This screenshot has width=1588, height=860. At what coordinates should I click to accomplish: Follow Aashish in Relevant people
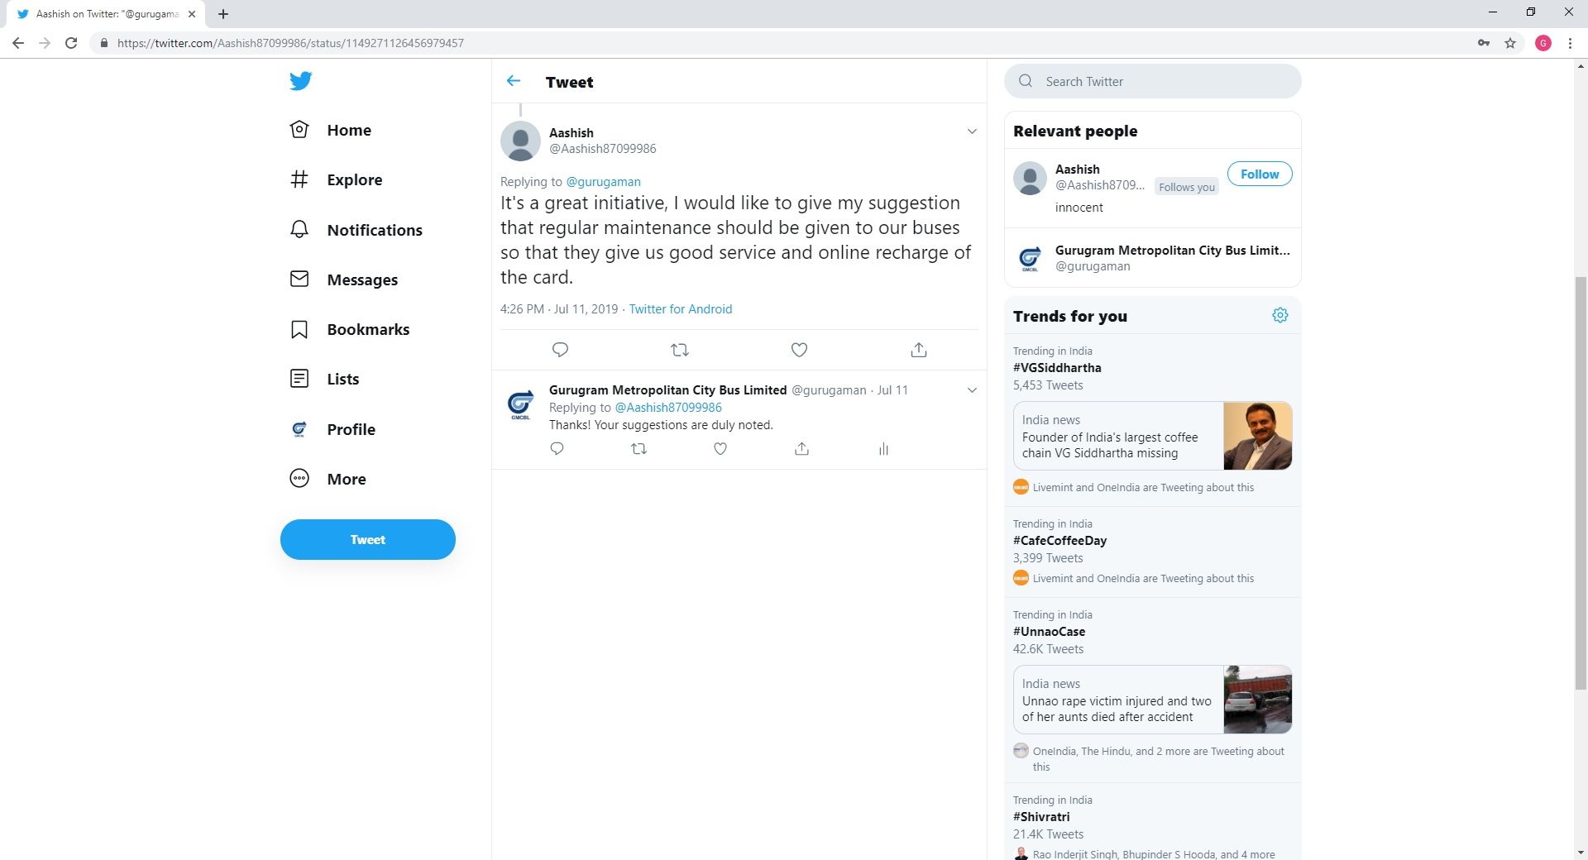tap(1259, 174)
